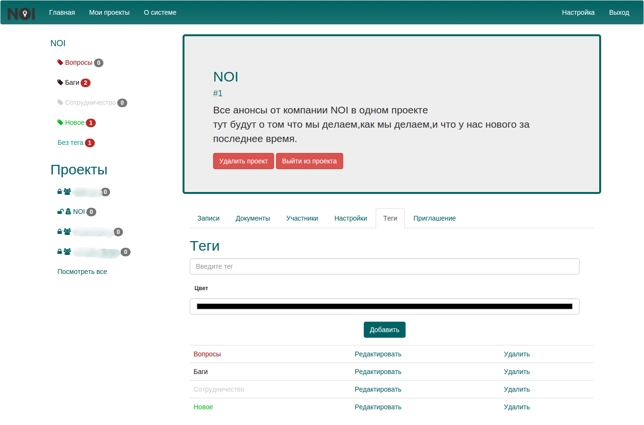This screenshot has height=425, width=644.
Task: Open the Новое tag in the sidebar
Action: click(x=75, y=122)
